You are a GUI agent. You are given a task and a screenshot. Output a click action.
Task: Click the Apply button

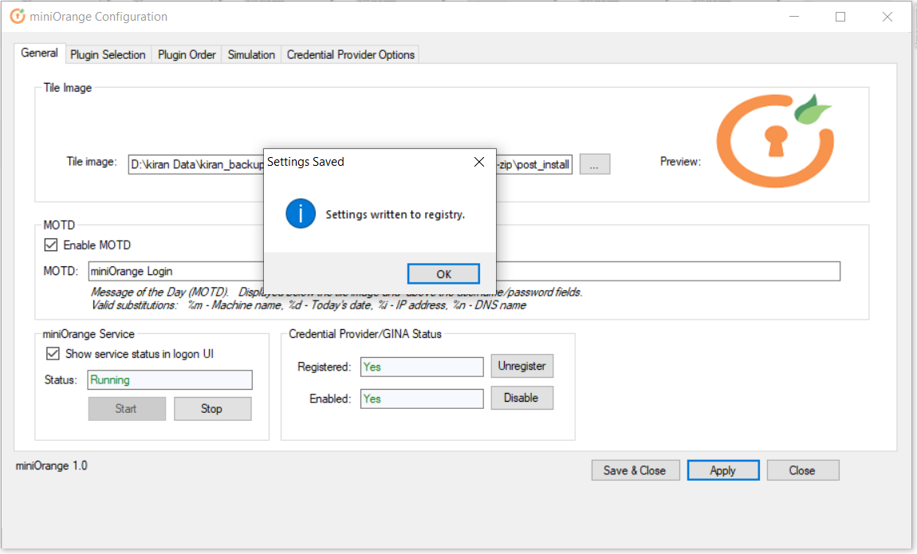coord(723,470)
